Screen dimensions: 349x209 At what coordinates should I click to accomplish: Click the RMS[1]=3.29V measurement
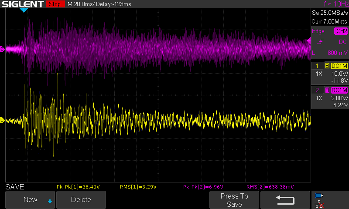pos(138,187)
